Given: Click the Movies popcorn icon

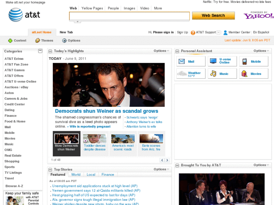Looking at the screenshot, I should pyautogui.click(x=244, y=74).
